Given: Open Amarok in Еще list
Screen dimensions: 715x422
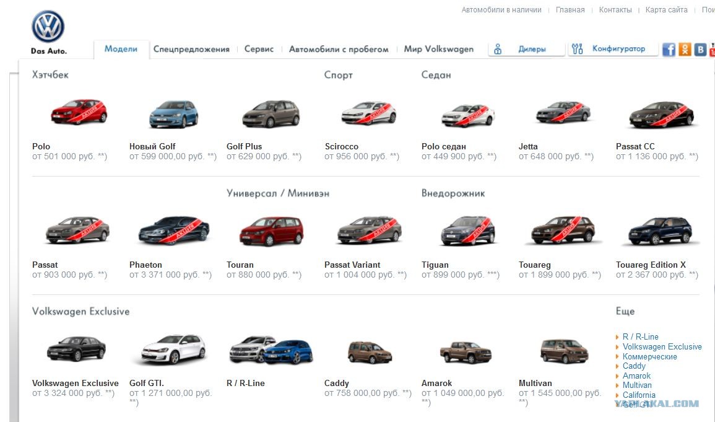Looking at the screenshot, I should pyautogui.click(x=636, y=376).
